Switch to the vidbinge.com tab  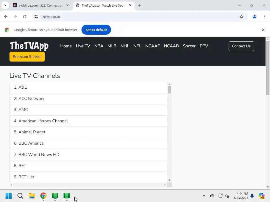click(41, 6)
